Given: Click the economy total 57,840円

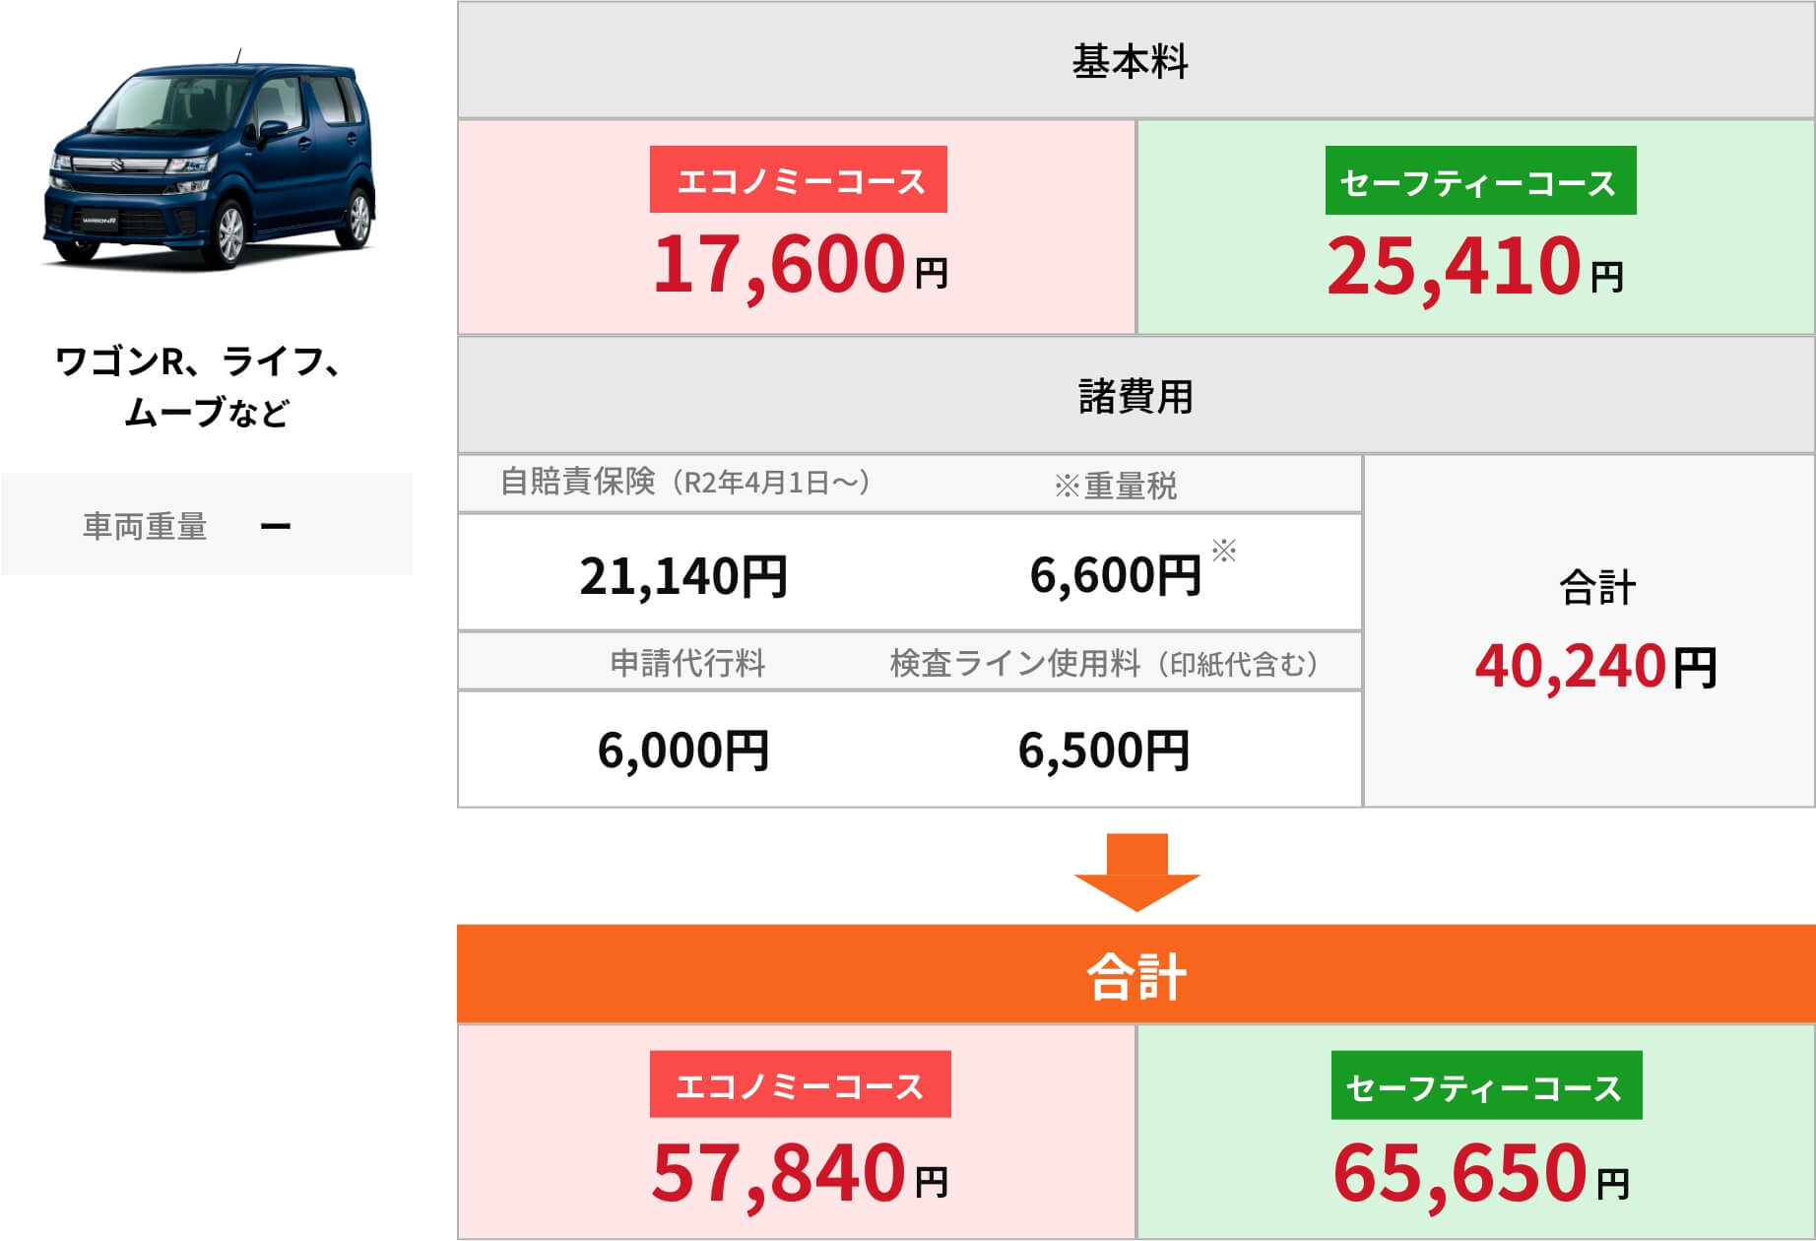Looking at the screenshot, I should tap(800, 1173).
